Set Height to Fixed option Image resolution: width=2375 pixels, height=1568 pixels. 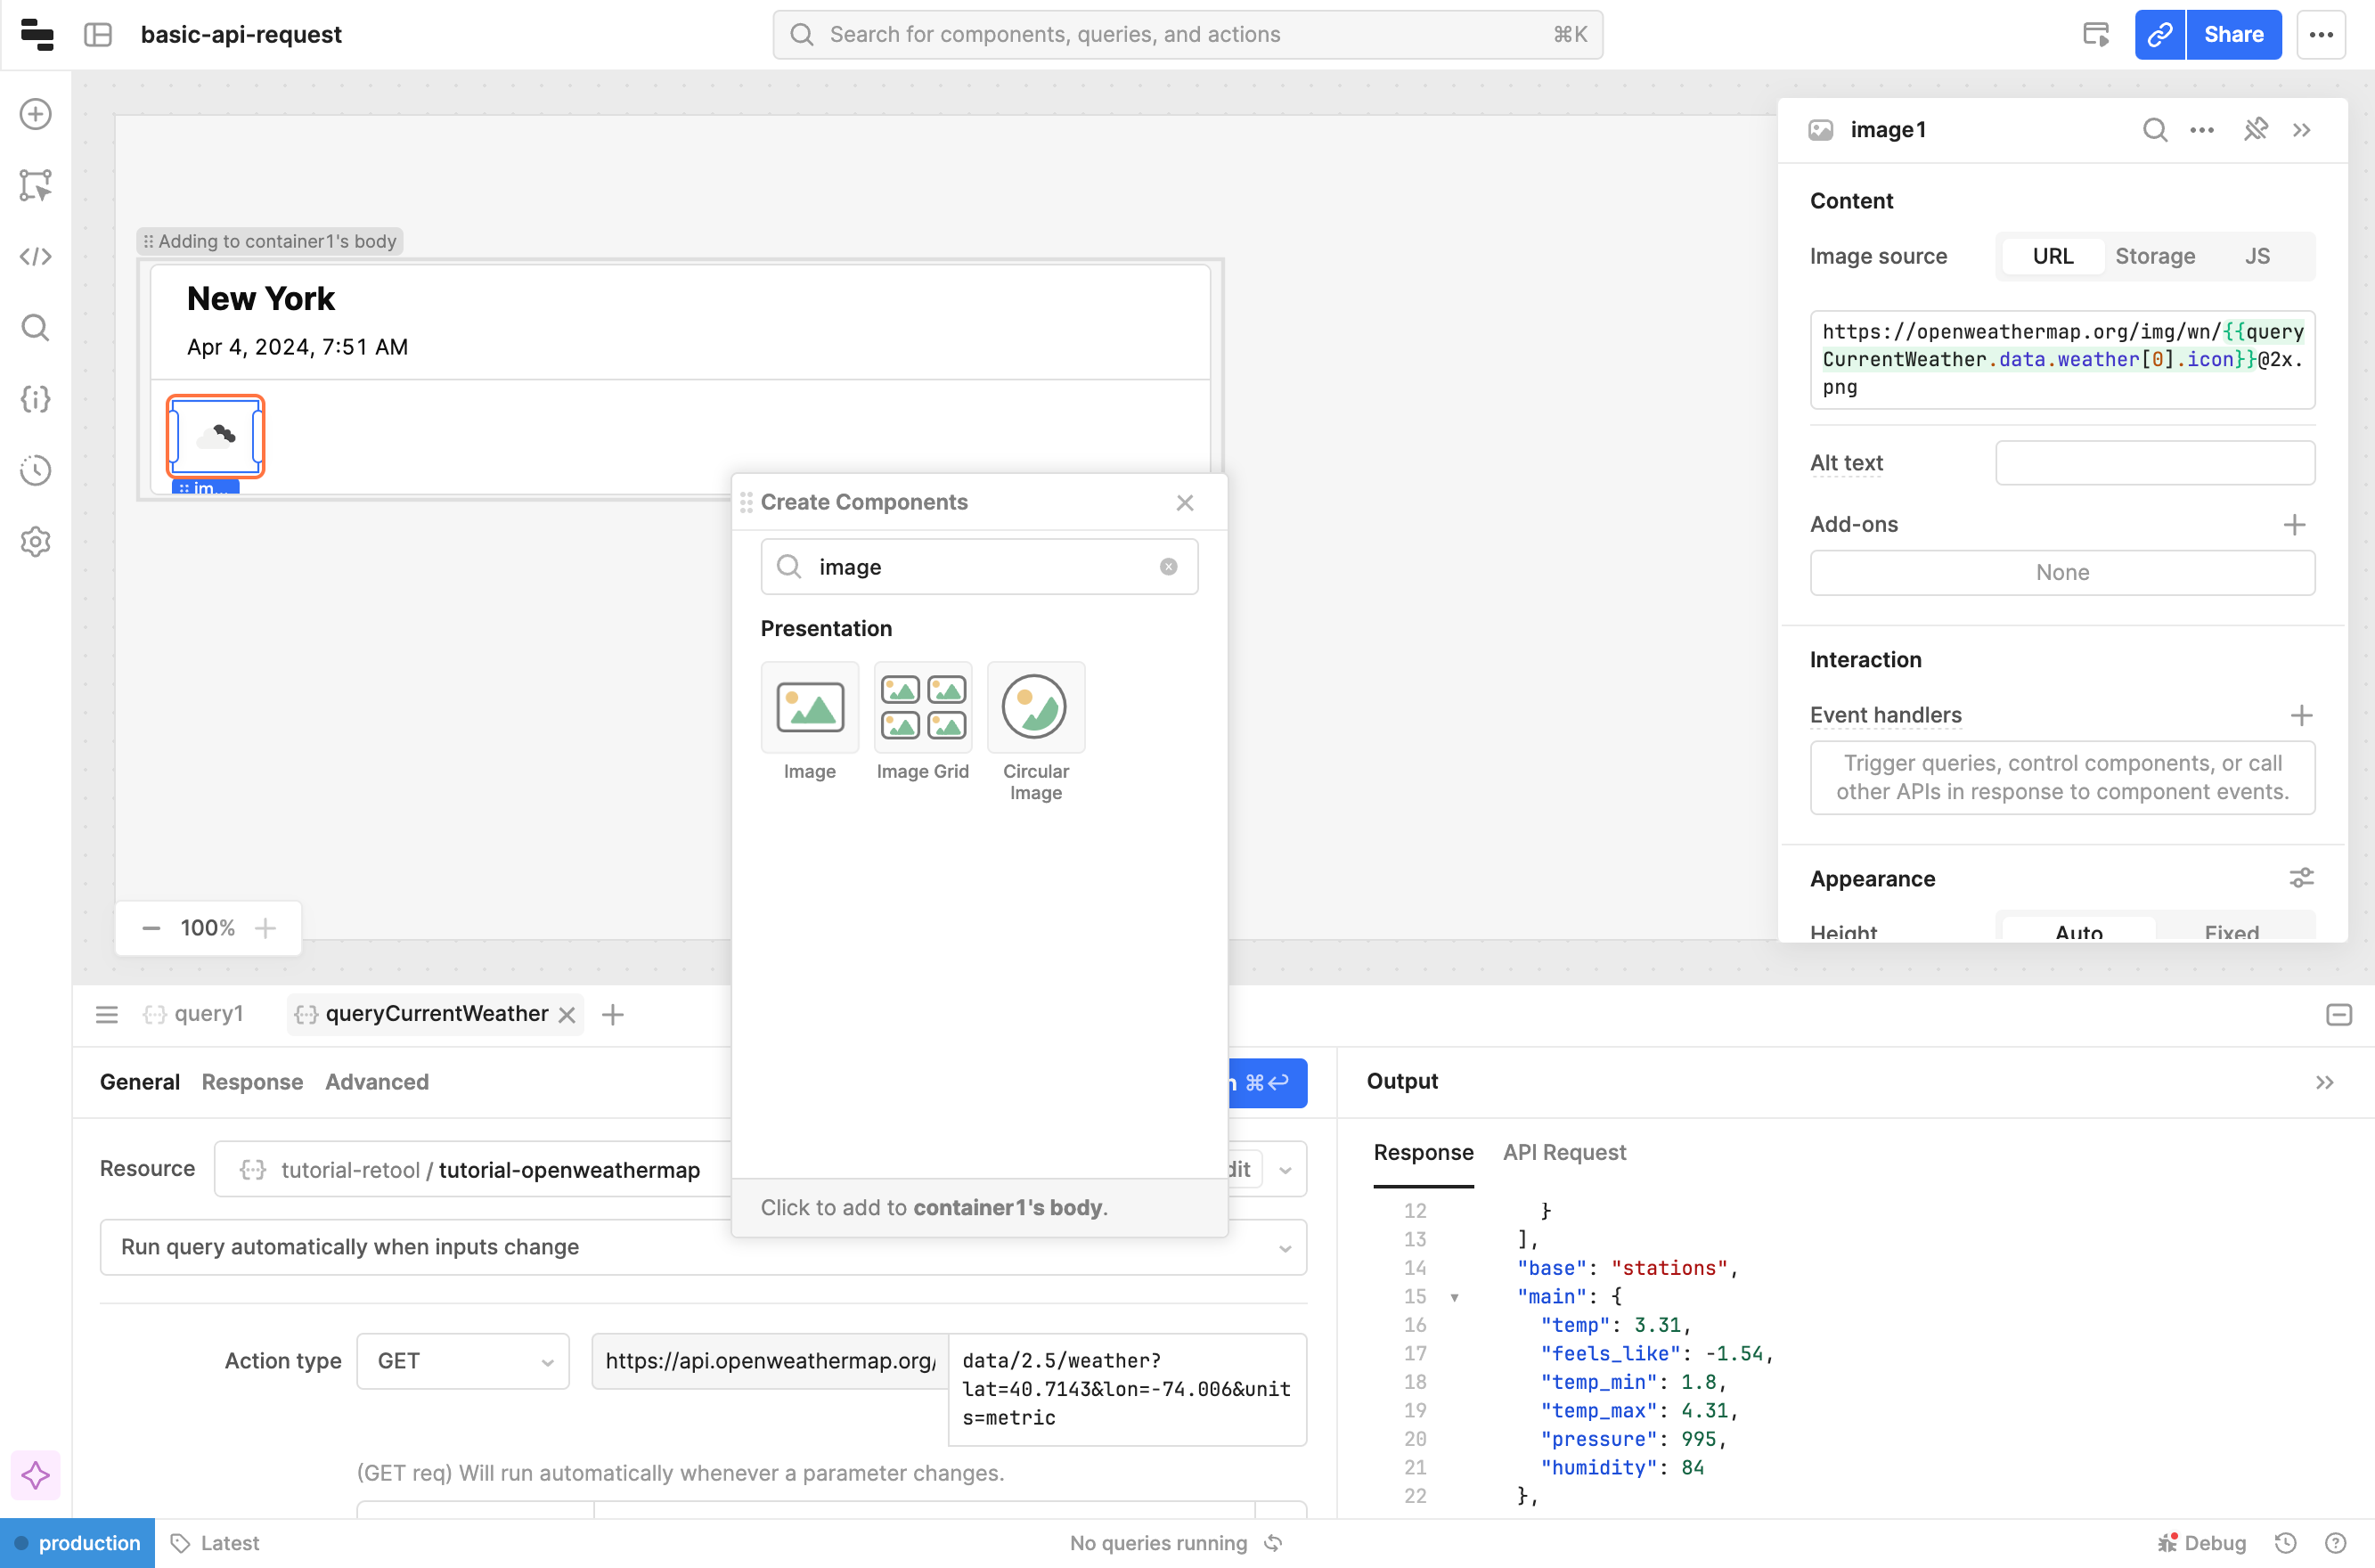[x=2230, y=930]
